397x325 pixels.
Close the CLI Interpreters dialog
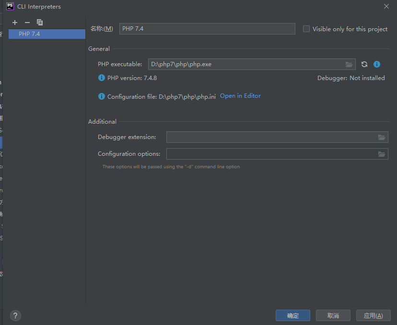[x=386, y=6]
